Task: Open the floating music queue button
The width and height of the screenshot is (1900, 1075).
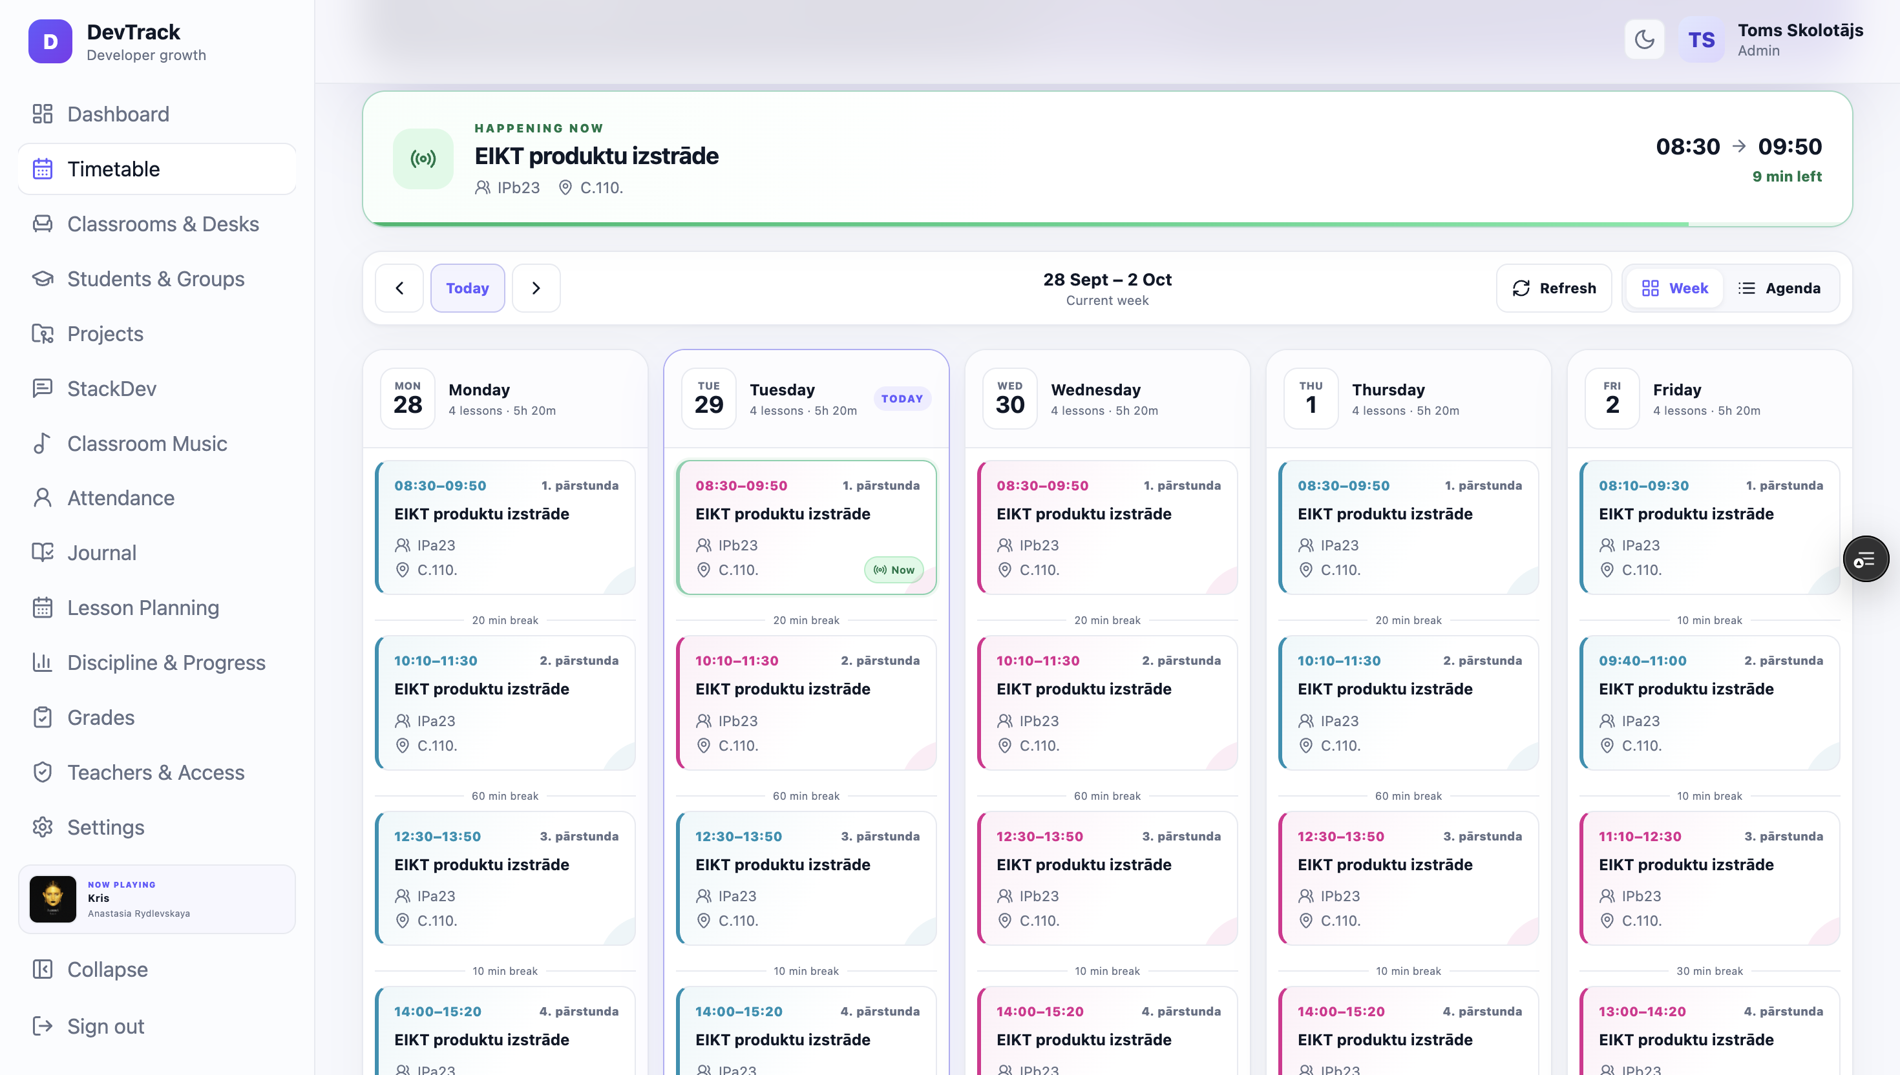Action: coord(1866,559)
